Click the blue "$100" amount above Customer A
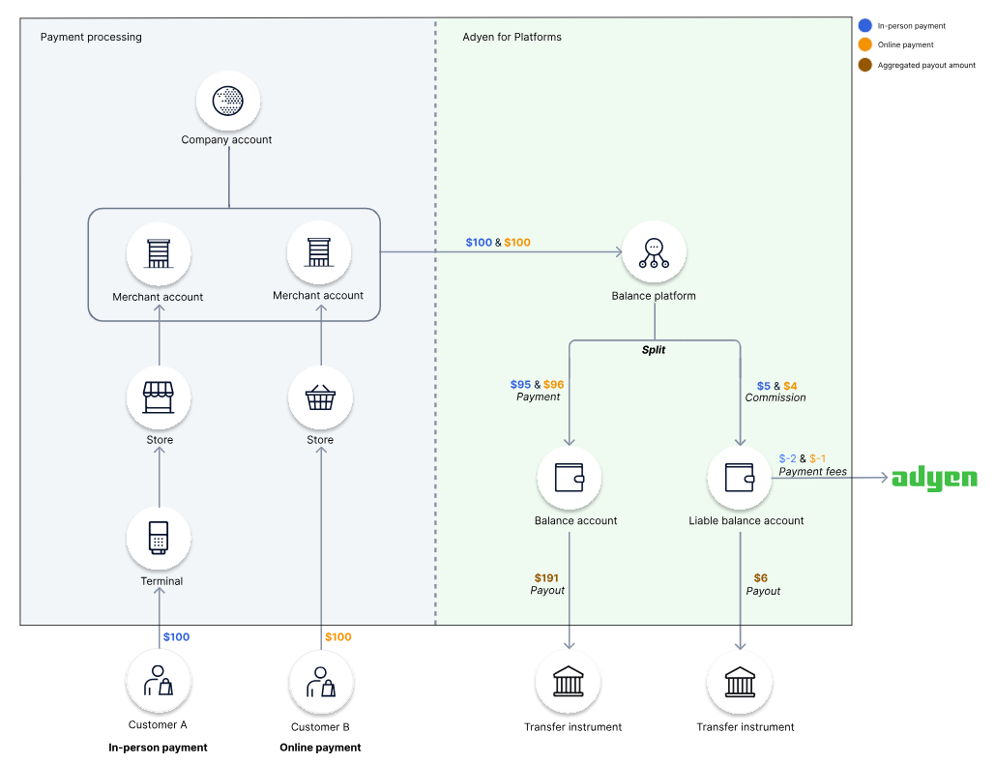This screenshot has height=763, width=995. (x=176, y=636)
